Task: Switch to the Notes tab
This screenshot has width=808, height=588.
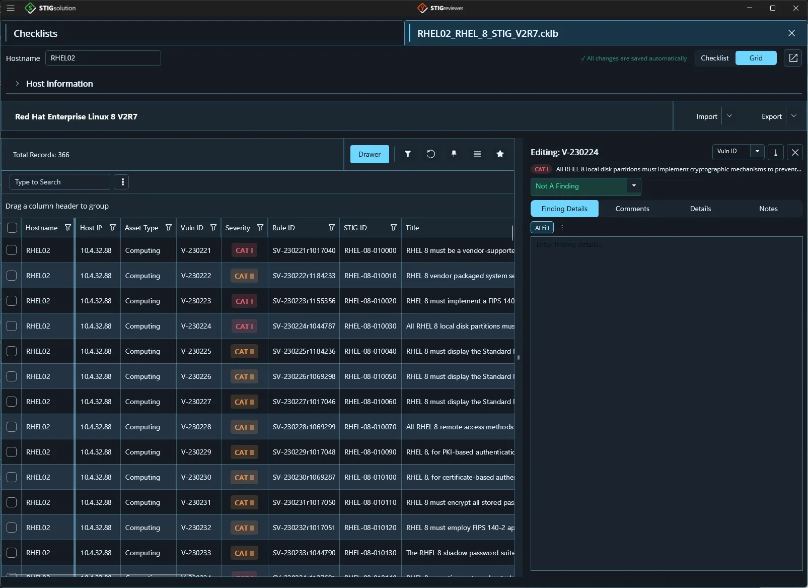Action: click(768, 209)
